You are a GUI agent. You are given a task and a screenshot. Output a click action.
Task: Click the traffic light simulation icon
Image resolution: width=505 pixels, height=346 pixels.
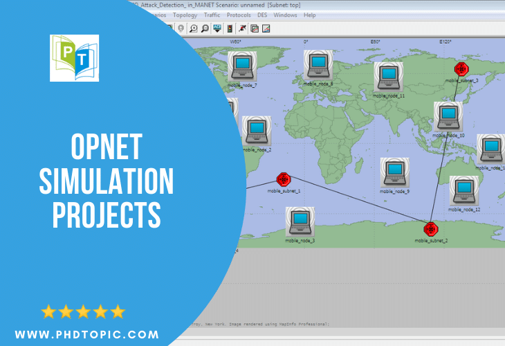(x=230, y=28)
